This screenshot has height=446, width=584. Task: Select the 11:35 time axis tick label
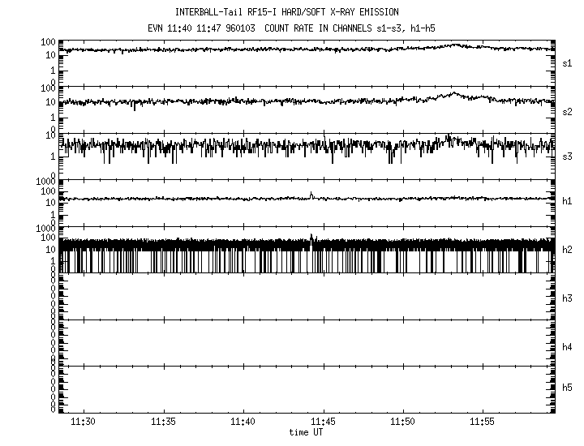[163, 423]
